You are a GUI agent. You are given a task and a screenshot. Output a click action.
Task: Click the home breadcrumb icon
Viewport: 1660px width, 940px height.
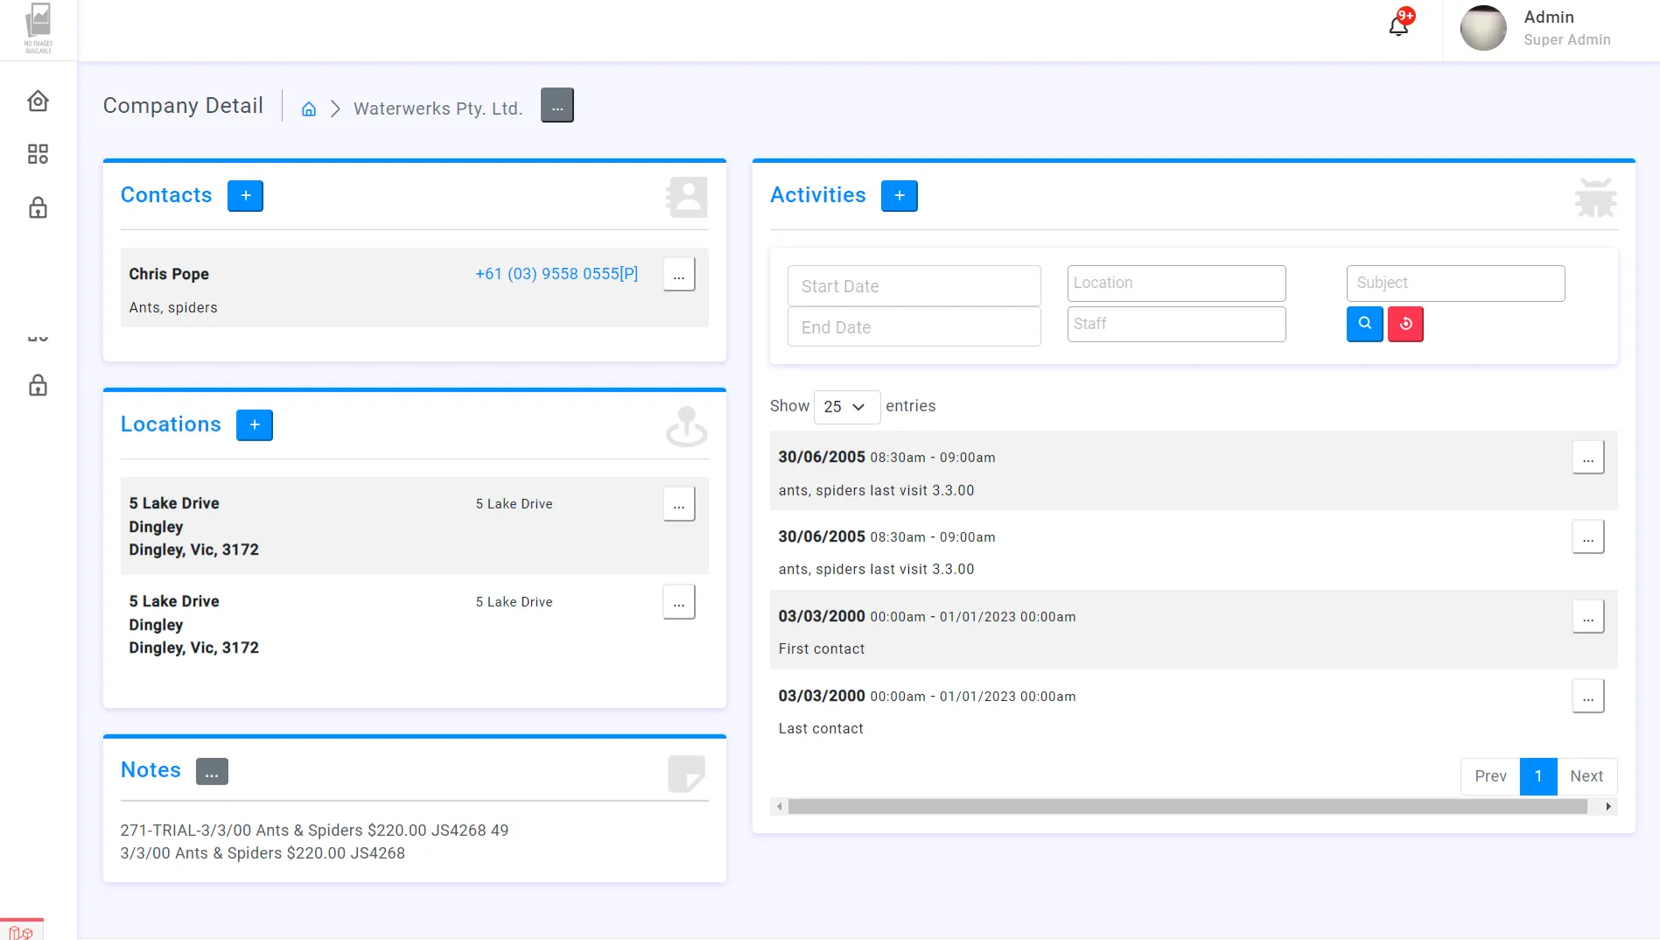point(308,109)
